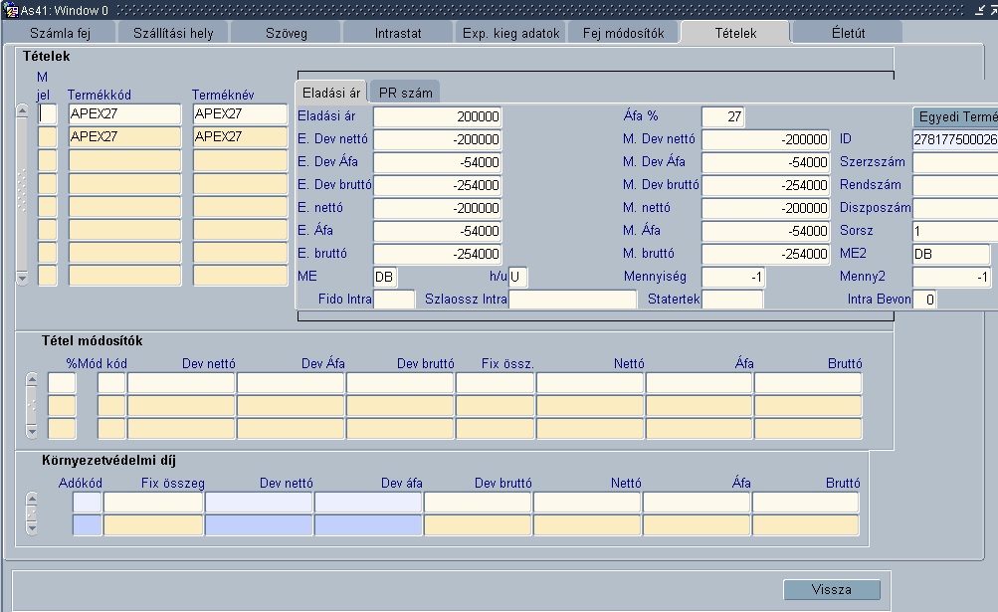This screenshot has height=612, width=998.
Task: Switch to Fej módosítók tab
Action: pyautogui.click(x=623, y=33)
